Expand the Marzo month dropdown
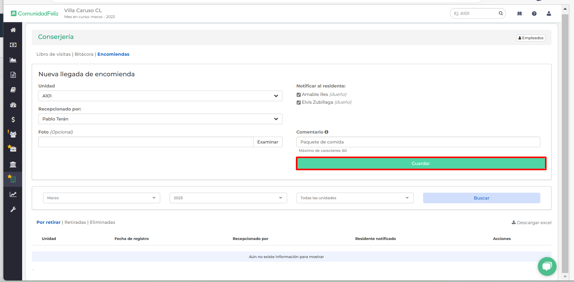The height and width of the screenshot is (282, 574). click(101, 198)
